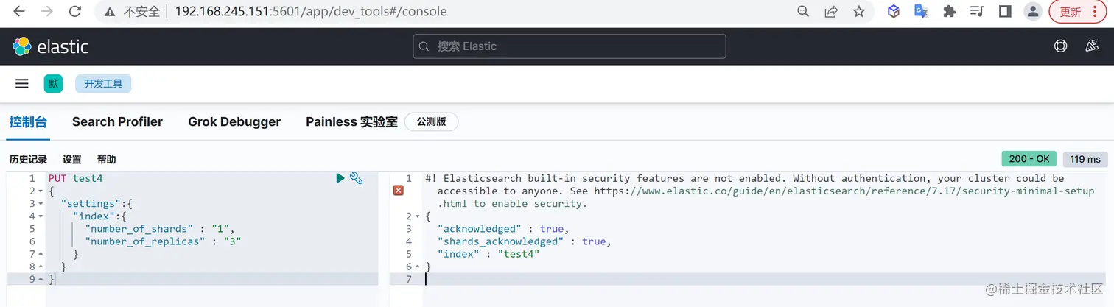
Task: Click fold arrow at editor line 9
Action: [41, 280]
